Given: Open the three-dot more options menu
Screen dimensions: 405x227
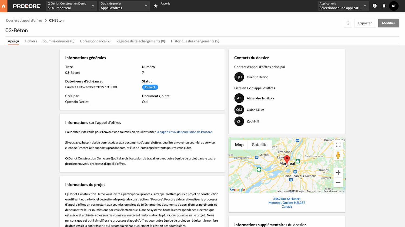Looking at the screenshot, I should click(348, 23).
